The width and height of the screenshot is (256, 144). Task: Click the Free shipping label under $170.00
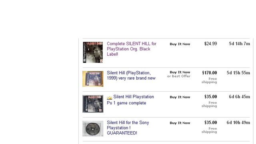point(209,80)
